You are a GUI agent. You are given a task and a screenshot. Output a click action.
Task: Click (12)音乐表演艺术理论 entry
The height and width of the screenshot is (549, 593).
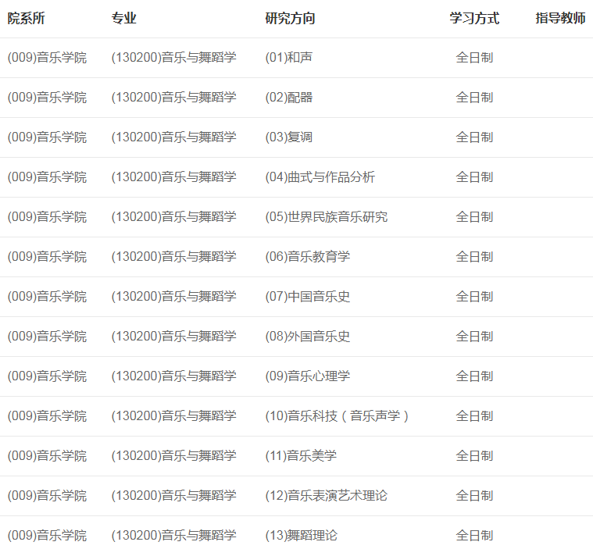(x=327, y=496)
